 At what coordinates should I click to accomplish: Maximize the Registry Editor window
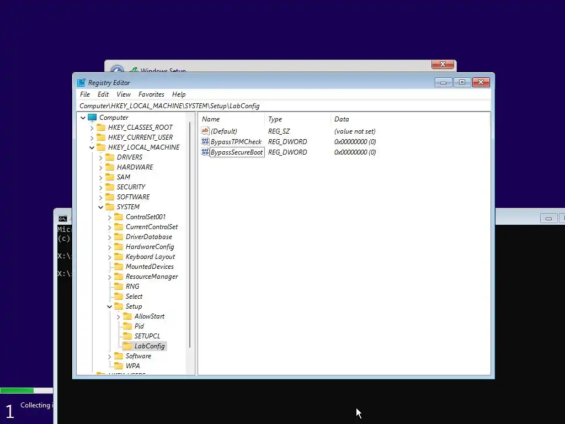(x=462, y=82)
